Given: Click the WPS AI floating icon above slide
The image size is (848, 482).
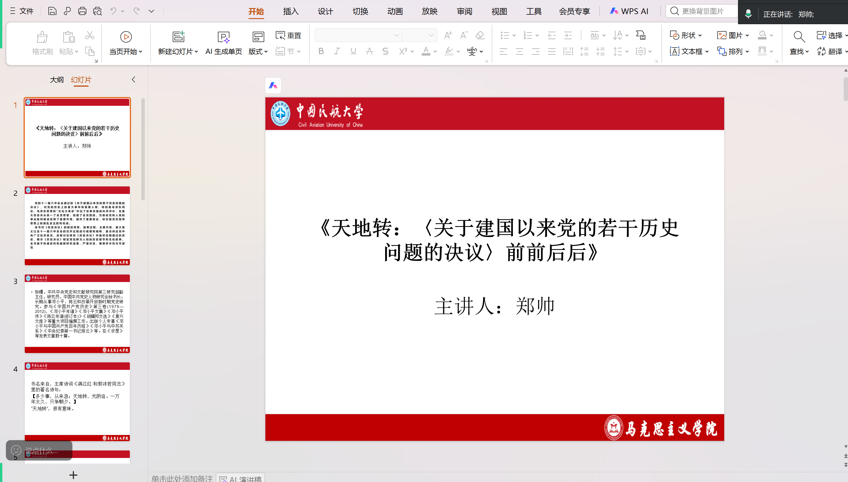Looking at the screenshot, I should click(273, 86).
